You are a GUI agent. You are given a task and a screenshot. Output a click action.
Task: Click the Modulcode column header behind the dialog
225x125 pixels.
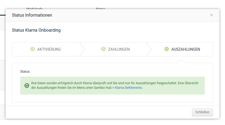[34, 9]
